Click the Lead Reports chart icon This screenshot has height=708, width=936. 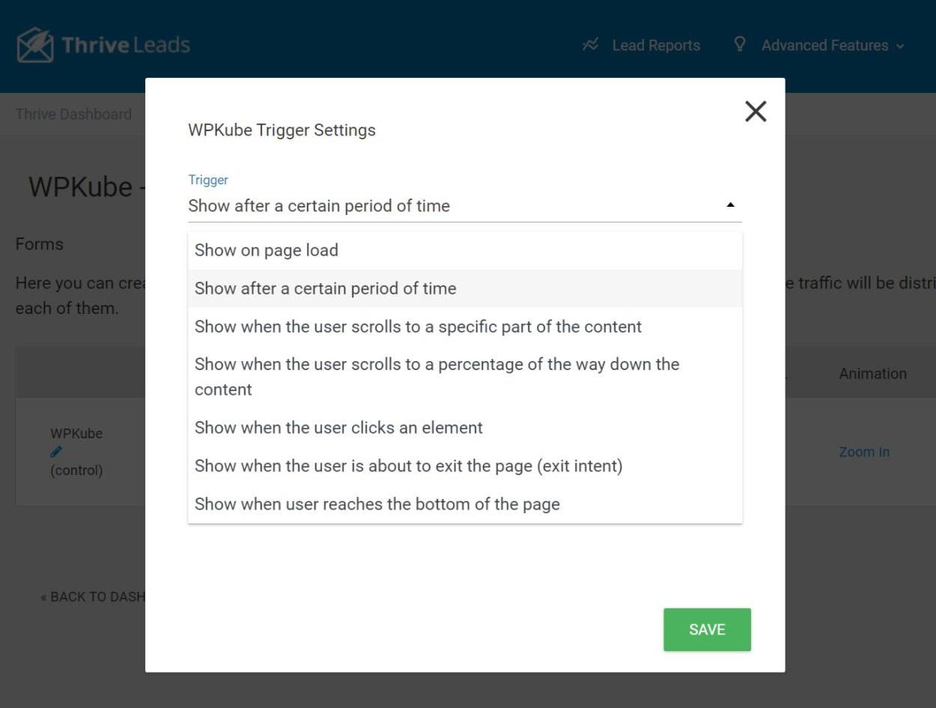pyautogui.click(x=590, y=45)
